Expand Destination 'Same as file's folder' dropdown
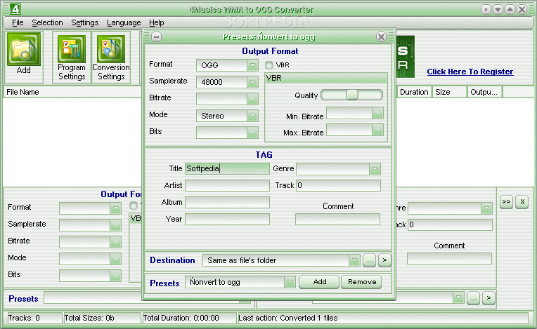Viewport: 537px width, 329px height. tap(354, 260)
